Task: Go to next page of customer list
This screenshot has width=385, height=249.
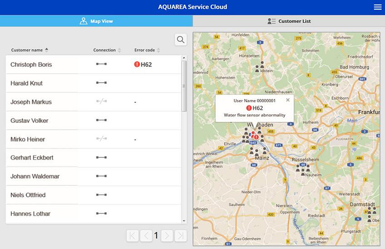Action: [167, 236]
